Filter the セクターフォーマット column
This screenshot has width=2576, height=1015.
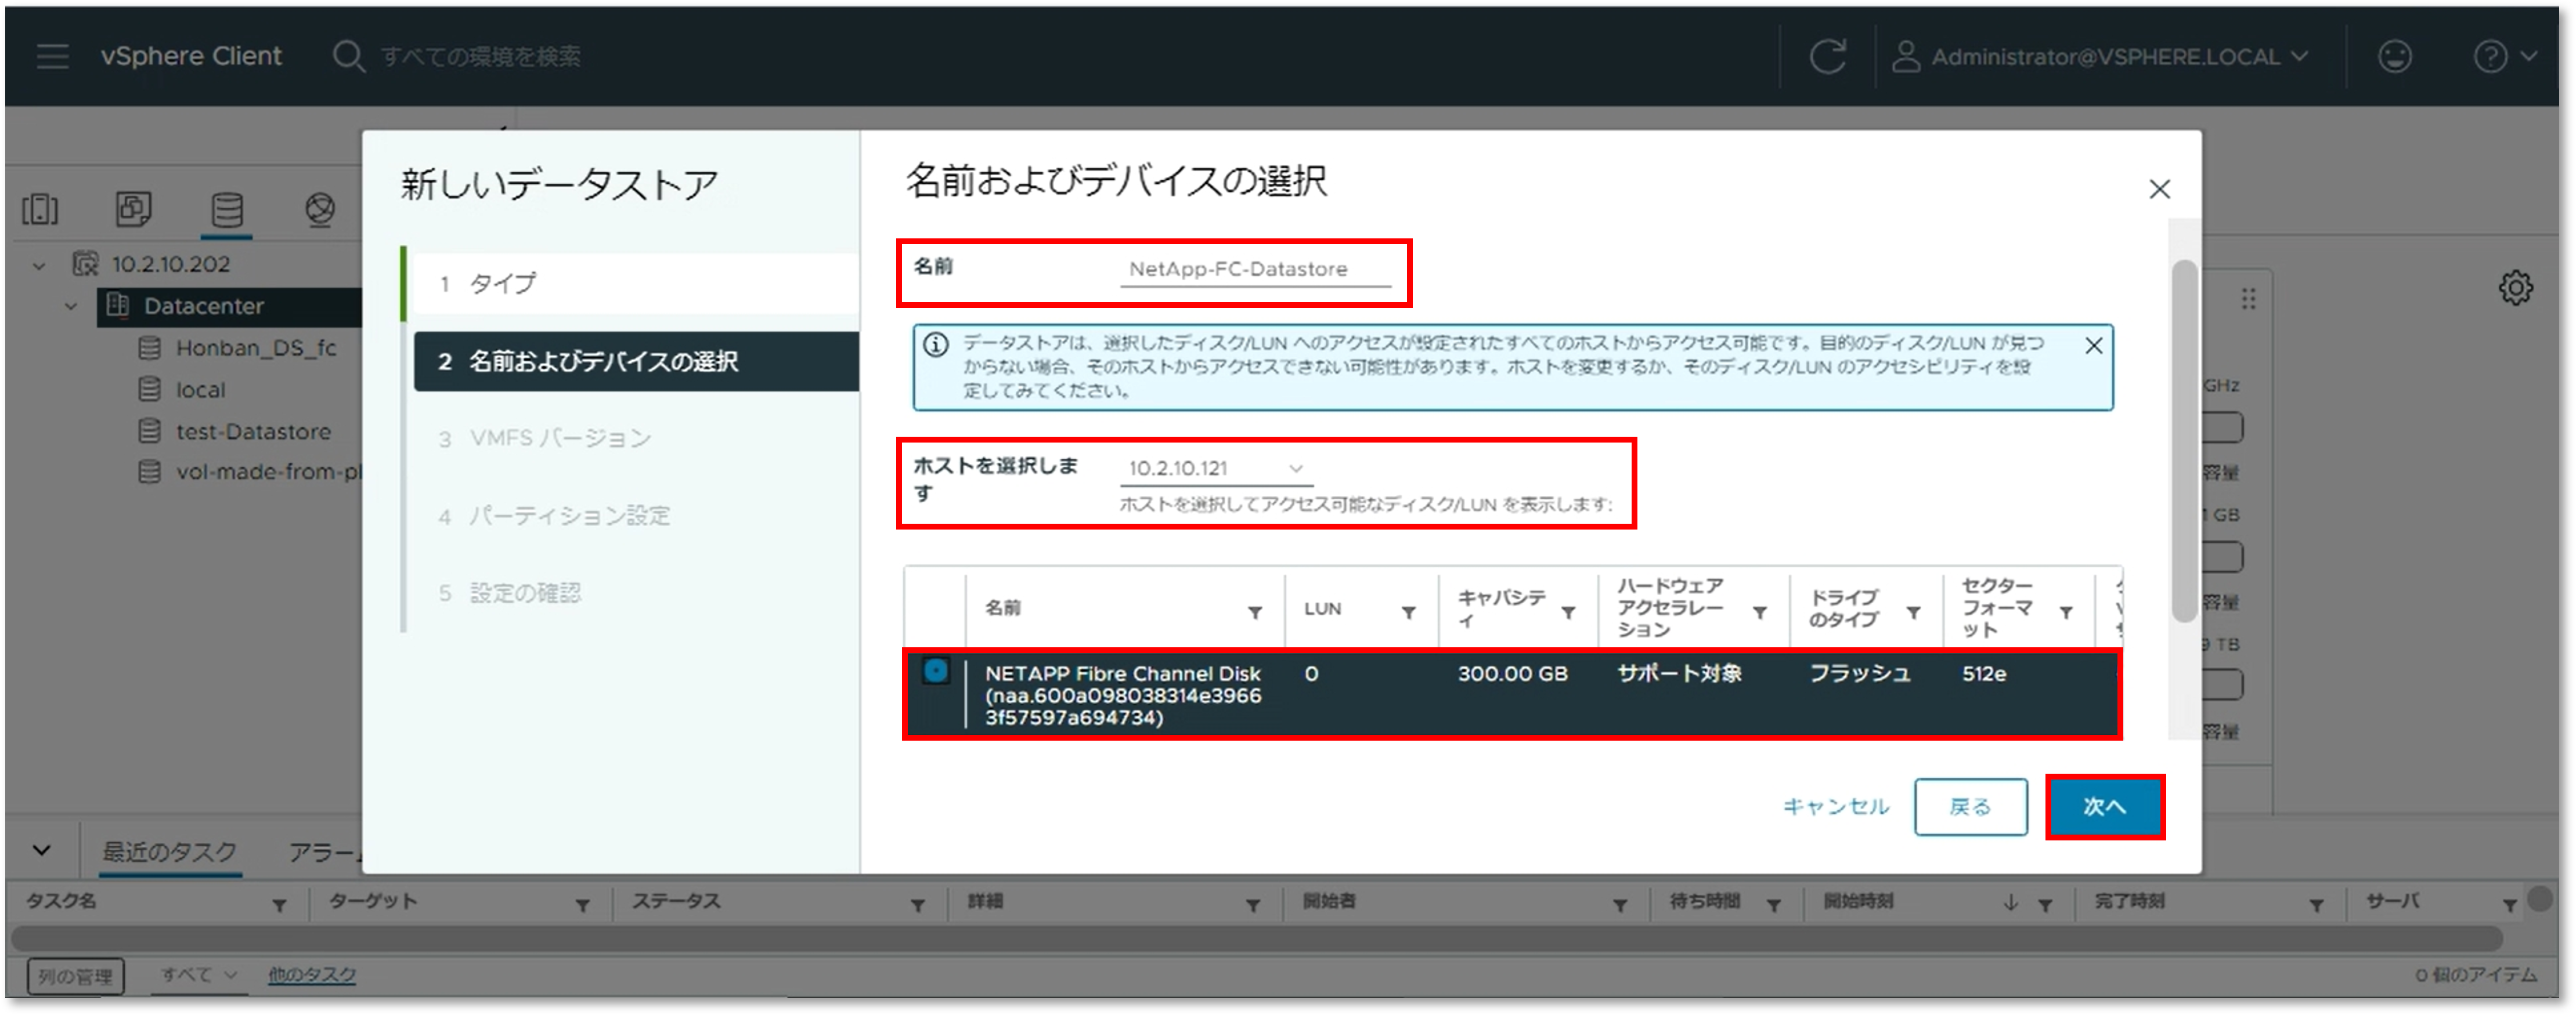(2066, 612)
